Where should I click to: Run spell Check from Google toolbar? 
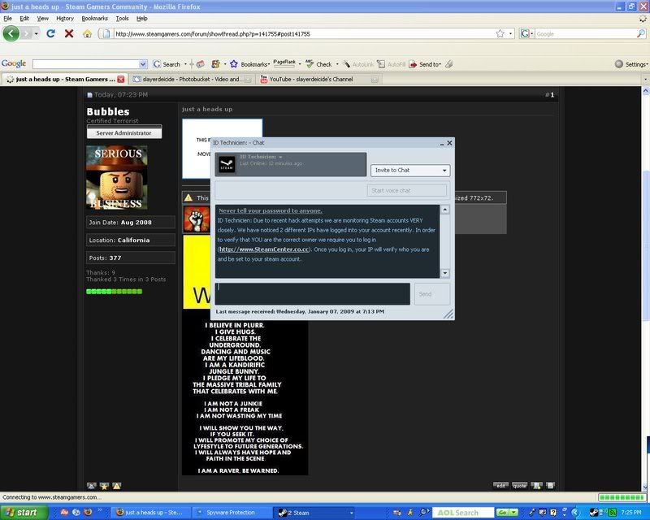coord(318,64)
